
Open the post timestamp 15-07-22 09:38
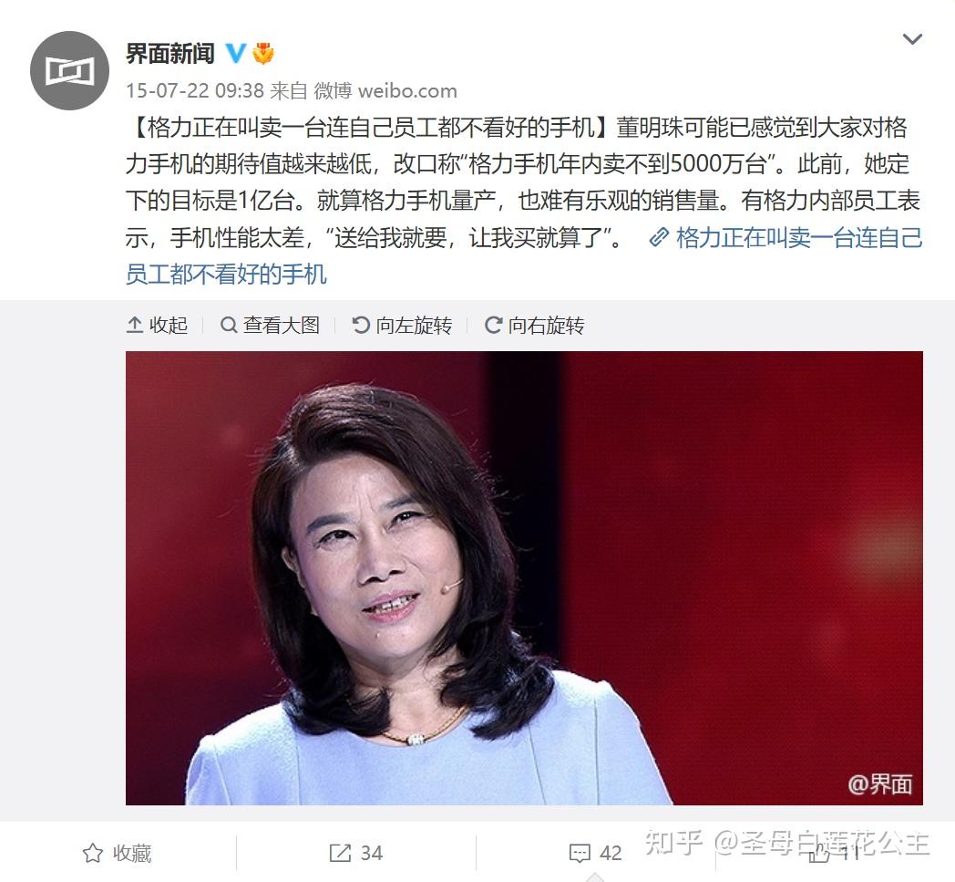(194, 91)
